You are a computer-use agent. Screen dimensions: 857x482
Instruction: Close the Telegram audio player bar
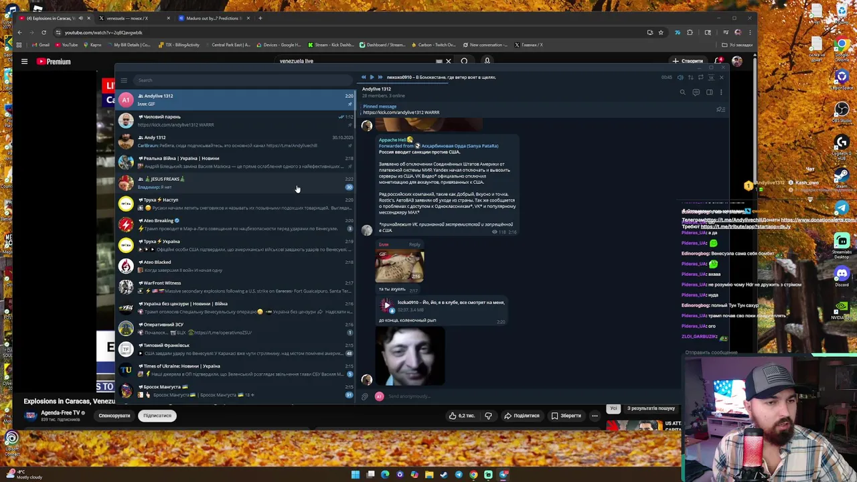(x=721, y=78)
